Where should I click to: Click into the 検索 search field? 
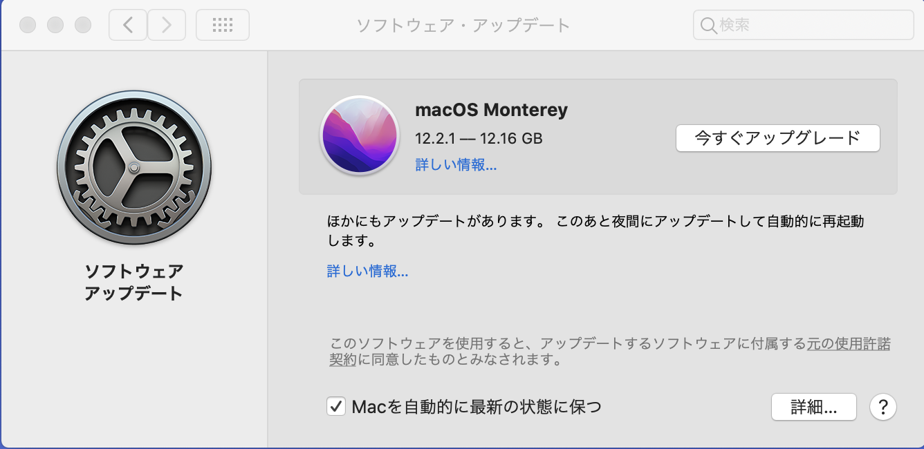(804, 26)
